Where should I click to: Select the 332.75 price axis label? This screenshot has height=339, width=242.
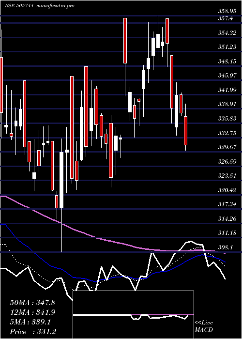click(x=227, y=133)
